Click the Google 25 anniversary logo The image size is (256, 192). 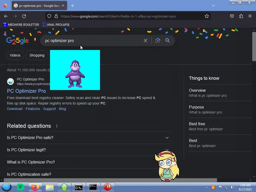coord(17,41)
